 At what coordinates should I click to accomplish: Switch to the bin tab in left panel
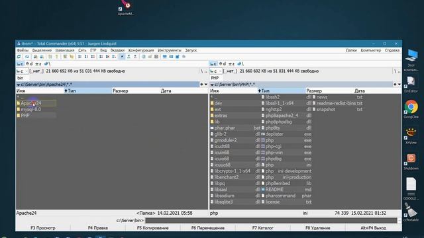pyautogui.click(x=21, y=78)
